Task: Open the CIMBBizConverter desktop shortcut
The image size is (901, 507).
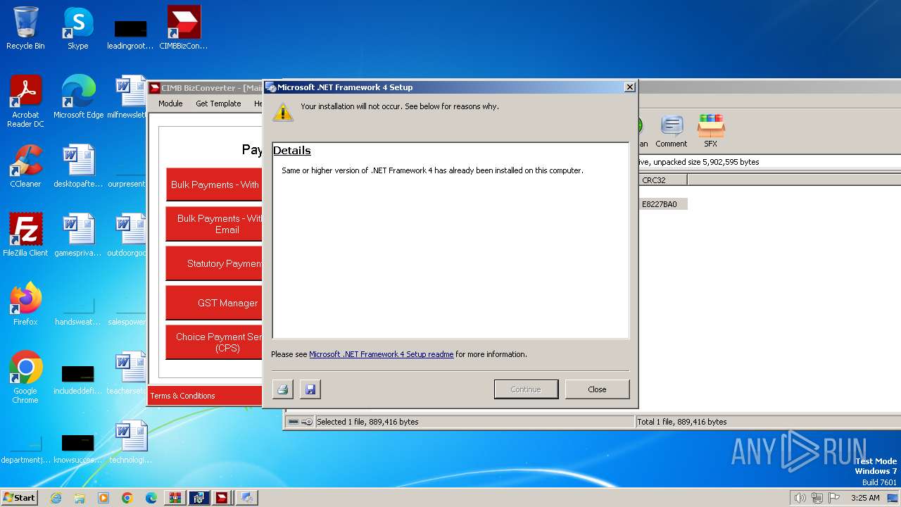Action: [x=184, y=28]
